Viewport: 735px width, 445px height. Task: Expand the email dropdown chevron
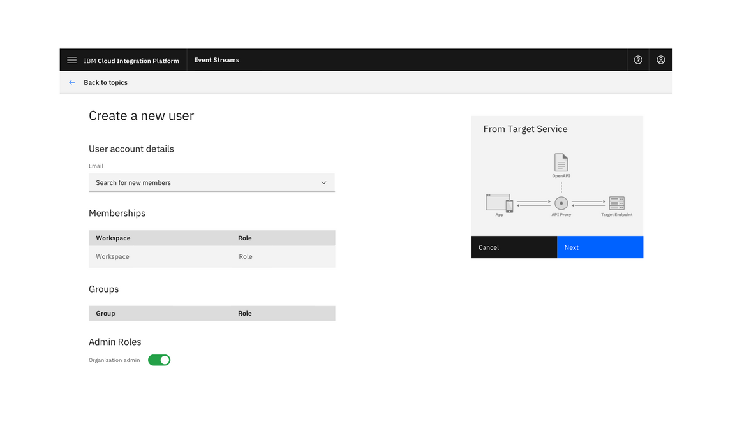pyautogui.click(x=323, y=183)
